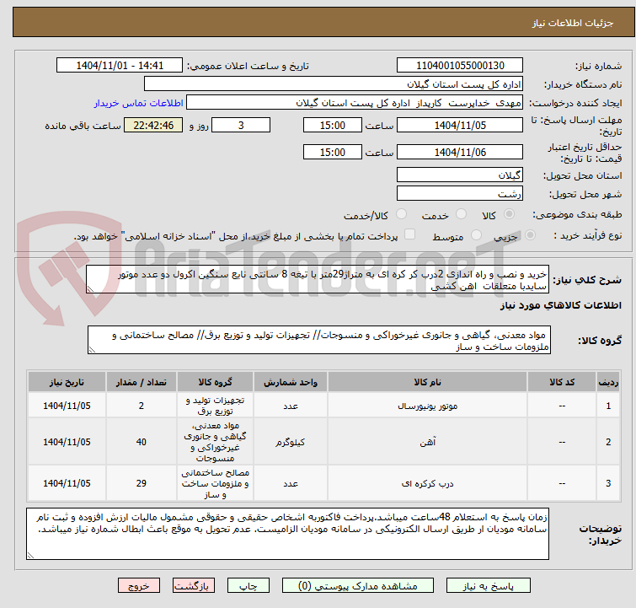Click the کد کالا column header
Viewport: 636px width, 608px height.
pos(562,382)
